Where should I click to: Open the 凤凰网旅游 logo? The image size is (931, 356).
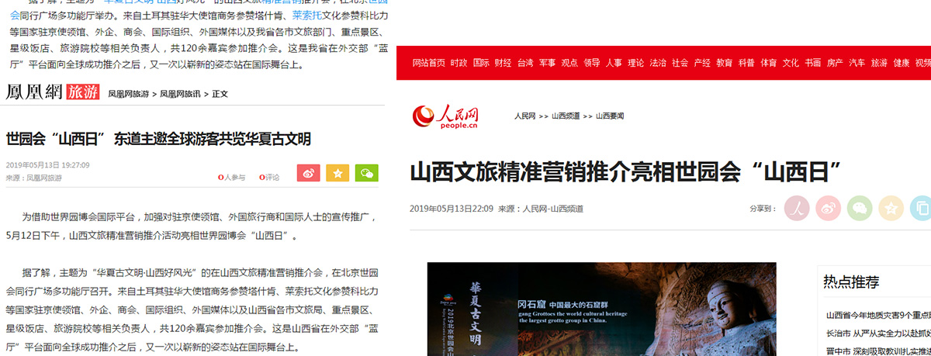click(x=53, y=92)
